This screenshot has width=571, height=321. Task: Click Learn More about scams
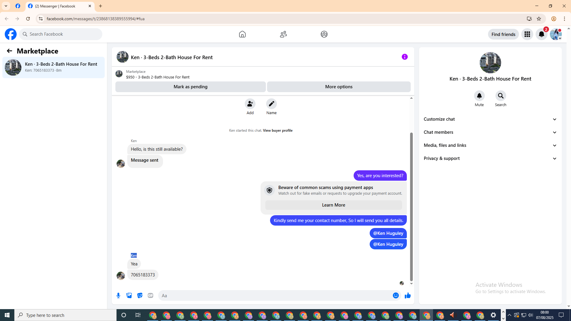click(334, 205)
